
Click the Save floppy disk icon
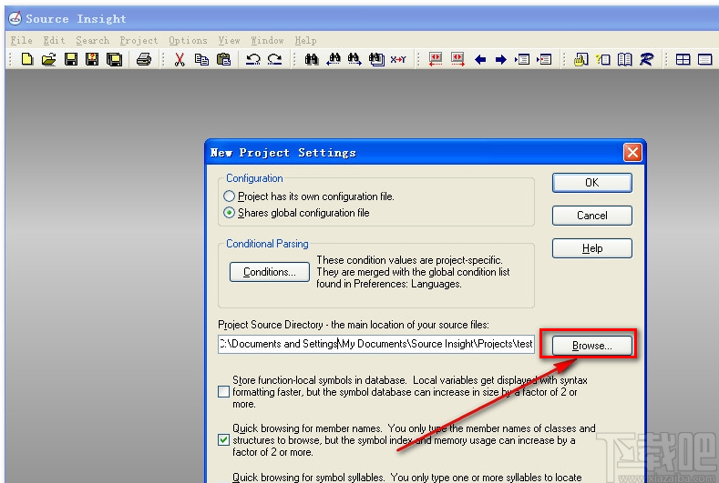pyautogui.click(x=70, y=59)
